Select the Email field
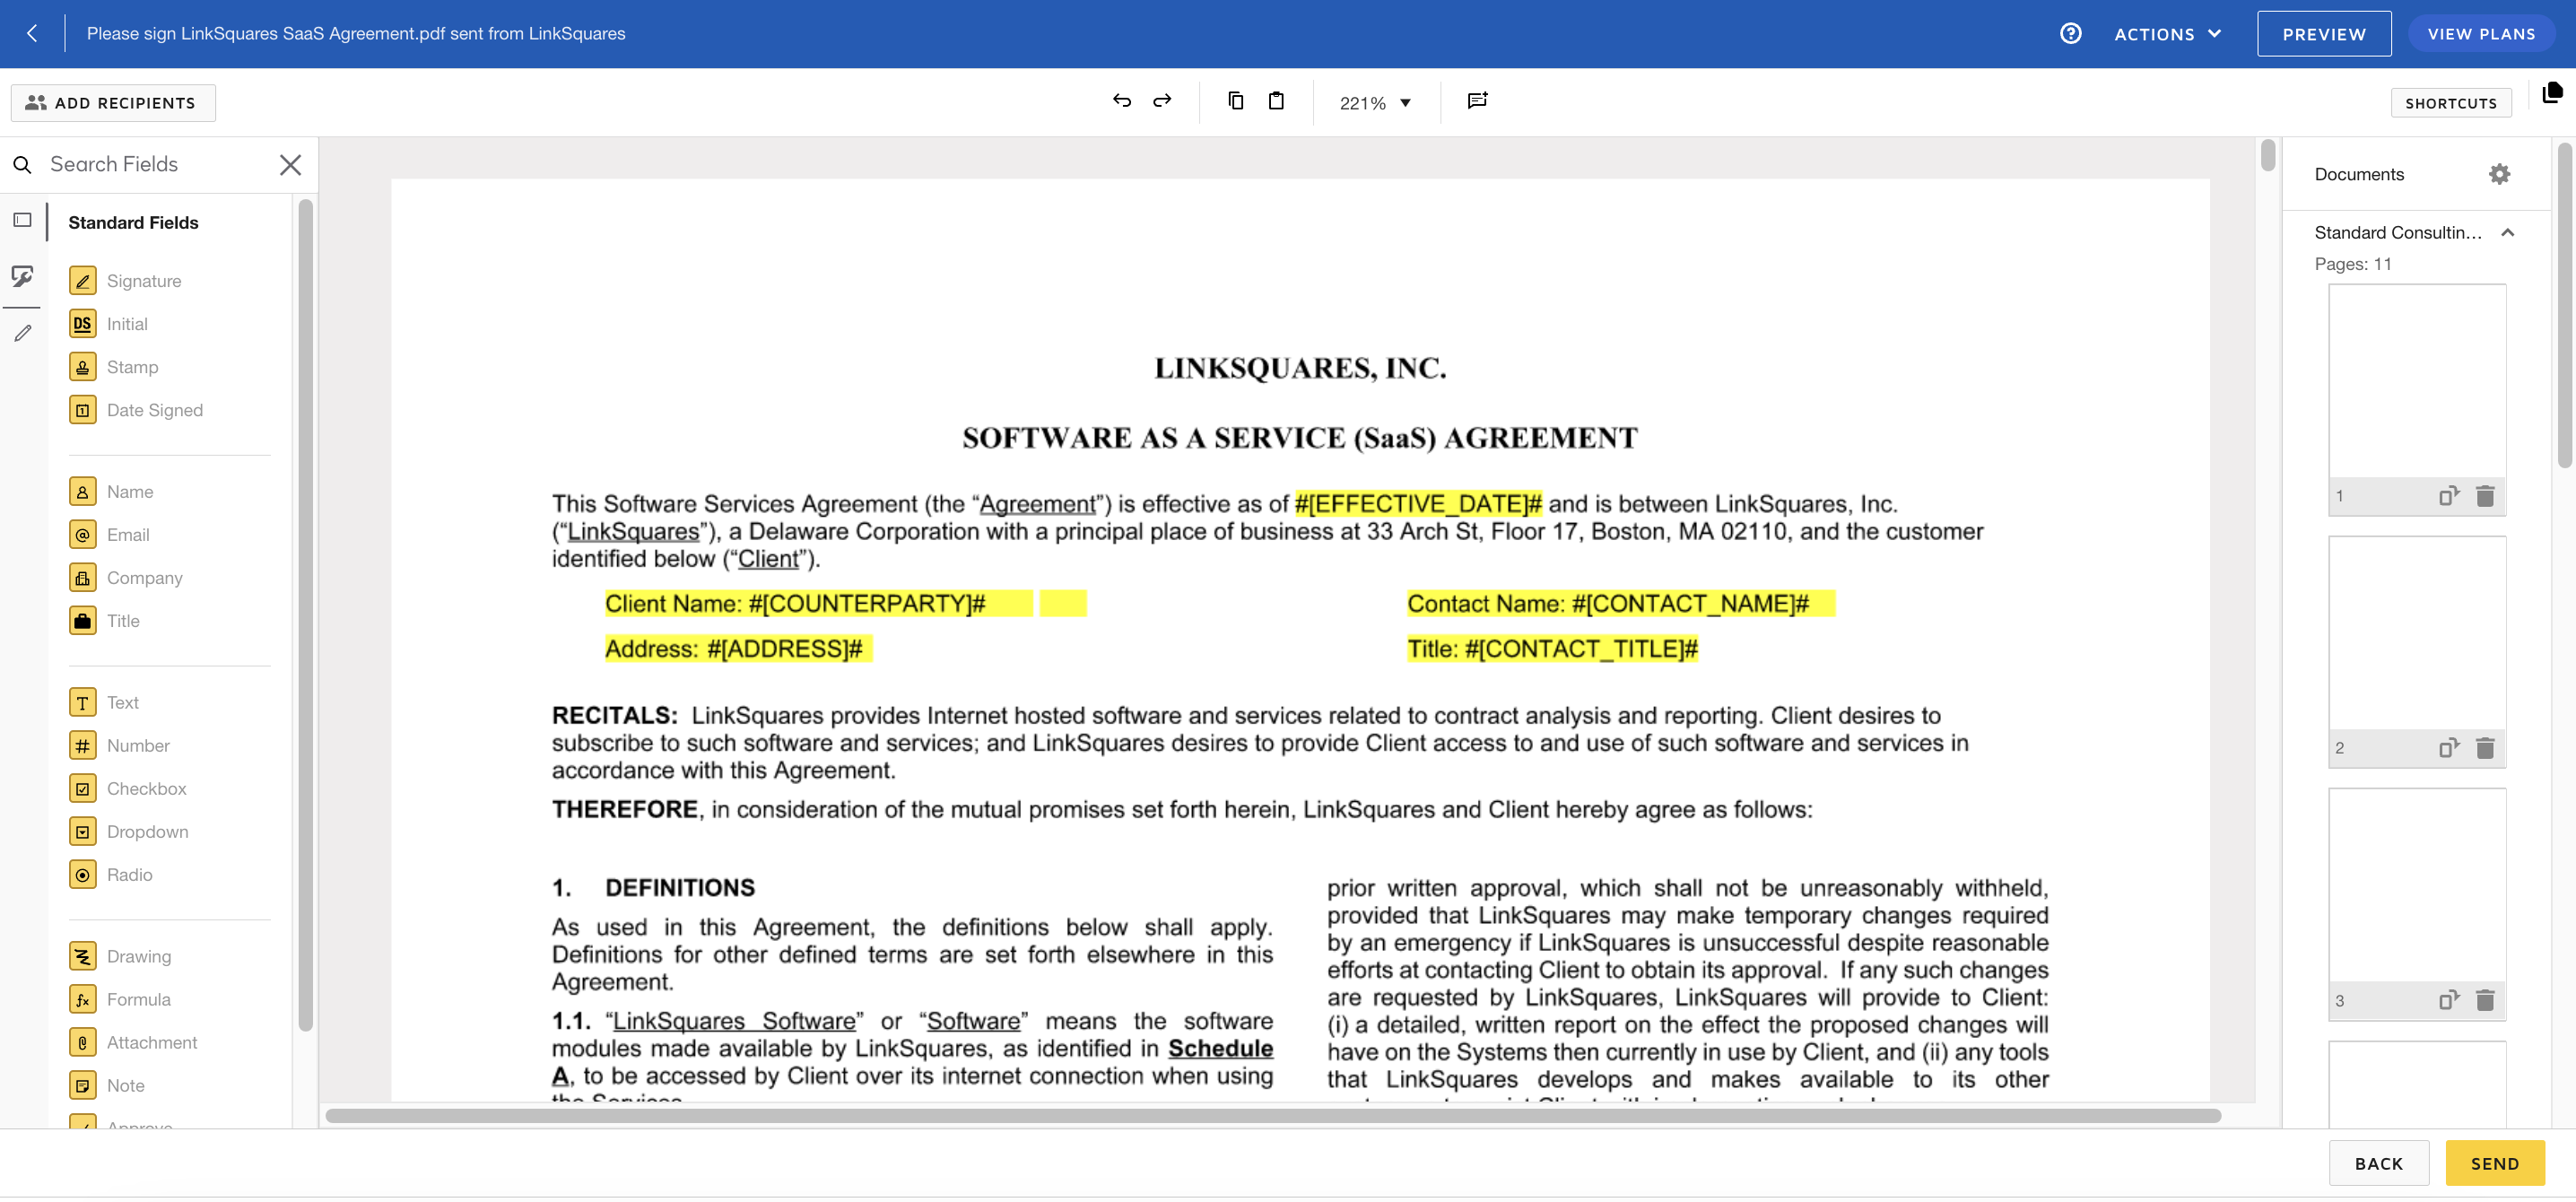The height and width of the screenshot is (1202, 2576). click(110, 535)
